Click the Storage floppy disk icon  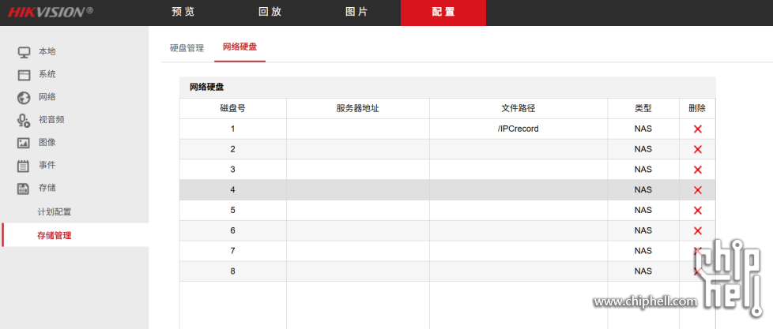click(x=24, y=189)
